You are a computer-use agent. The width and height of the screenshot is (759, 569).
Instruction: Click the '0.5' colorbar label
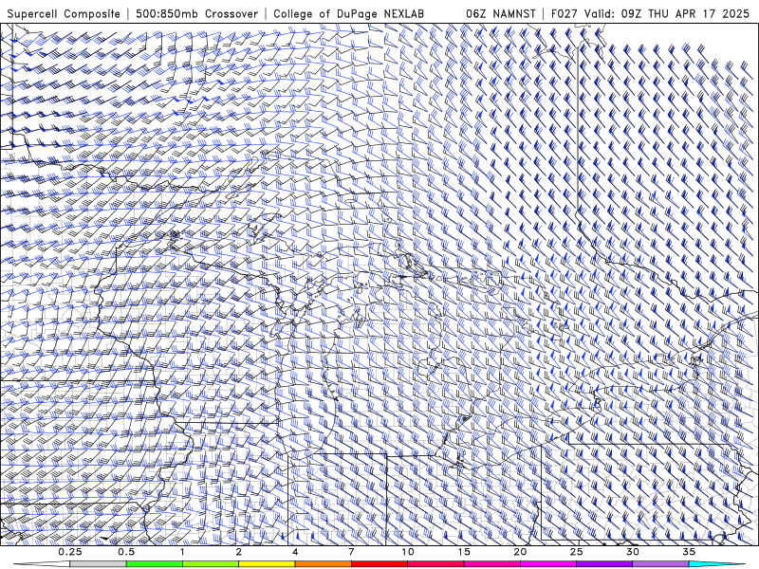(x=126, y=552)
